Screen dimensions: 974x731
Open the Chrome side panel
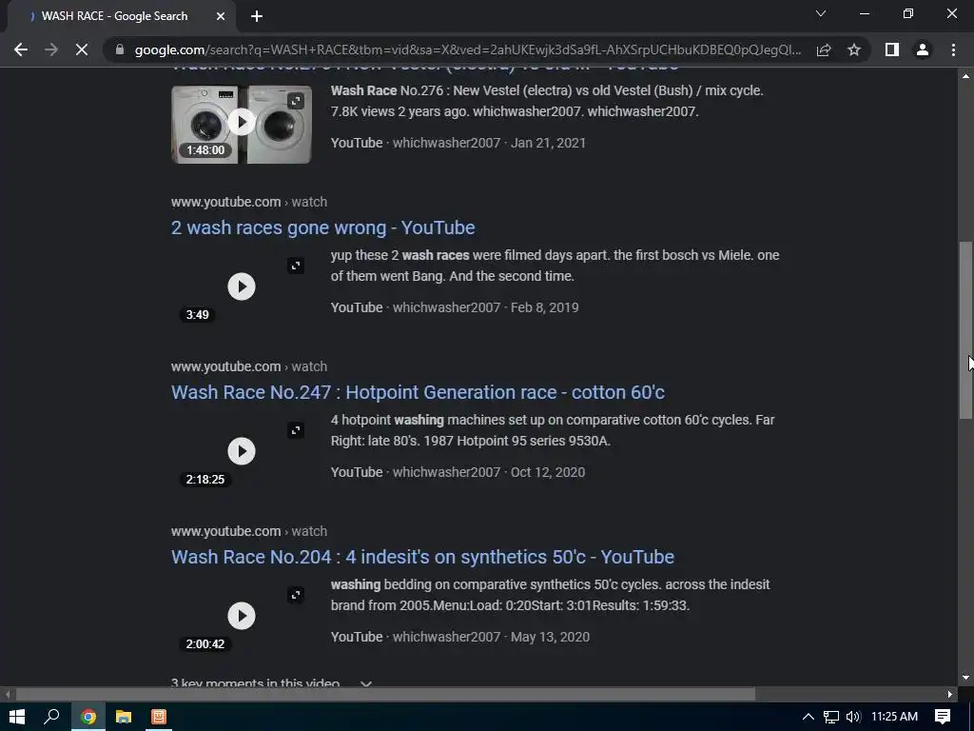coord(892,49)
